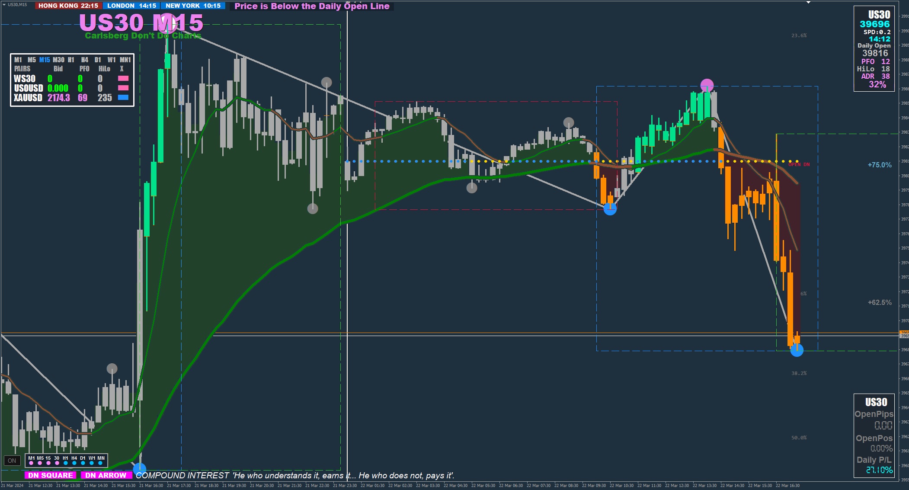
Task: Click the MN trend dot in the bottom panel
Action: coord(100,463)
